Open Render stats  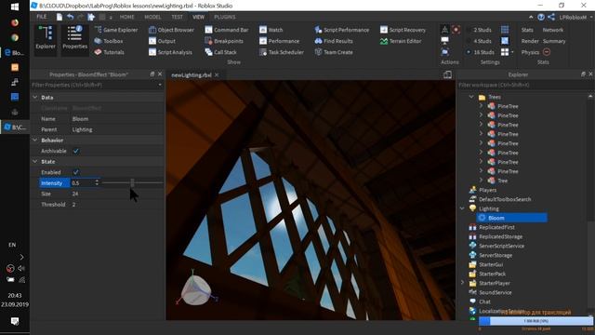[x=530, y=41]
